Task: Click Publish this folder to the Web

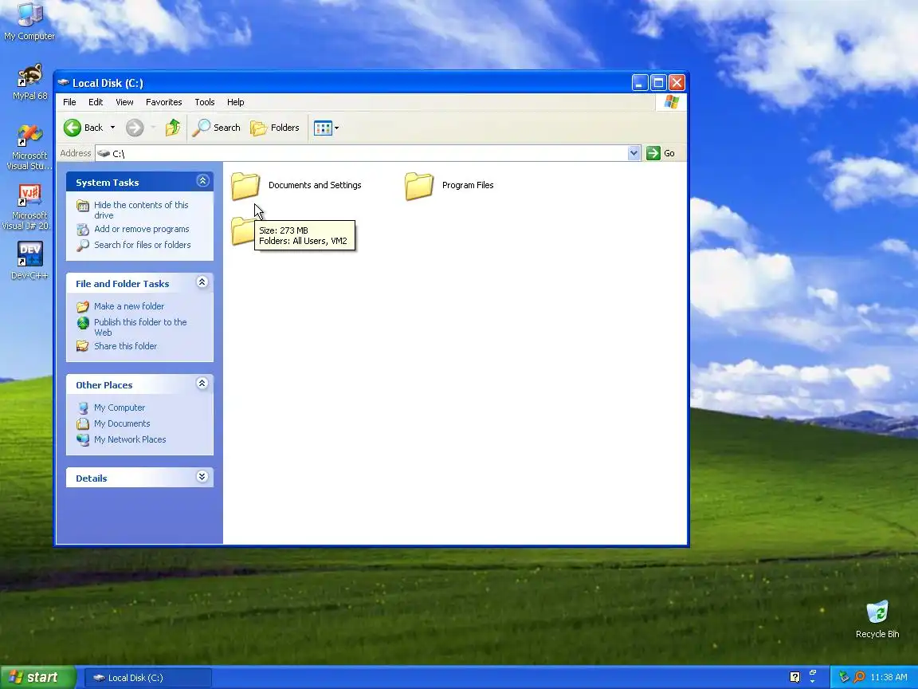Action: tap(140, 327)
